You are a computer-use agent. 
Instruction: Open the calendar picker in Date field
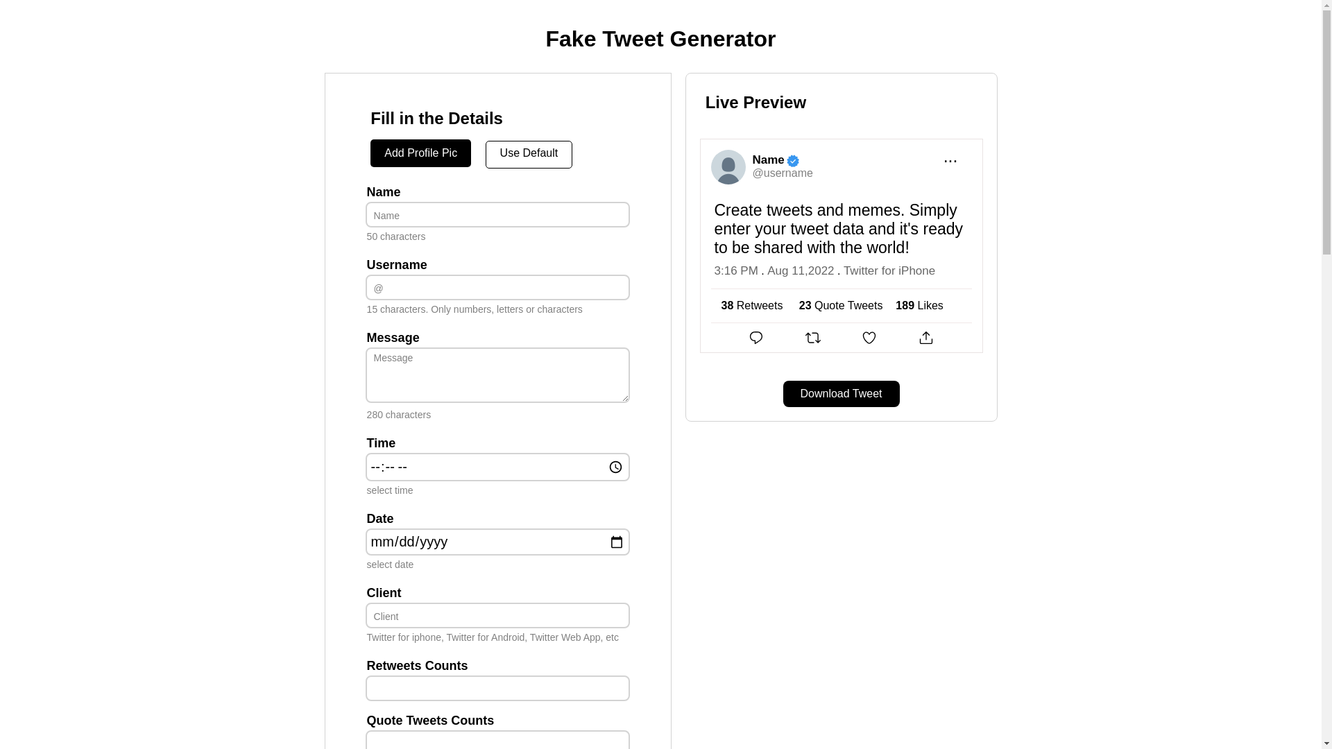click(616, 542)
